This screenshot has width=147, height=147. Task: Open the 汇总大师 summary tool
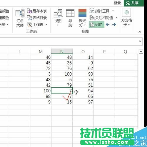(x=20, y=18)
